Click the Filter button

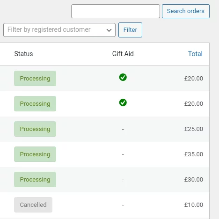tap(130, 30)
